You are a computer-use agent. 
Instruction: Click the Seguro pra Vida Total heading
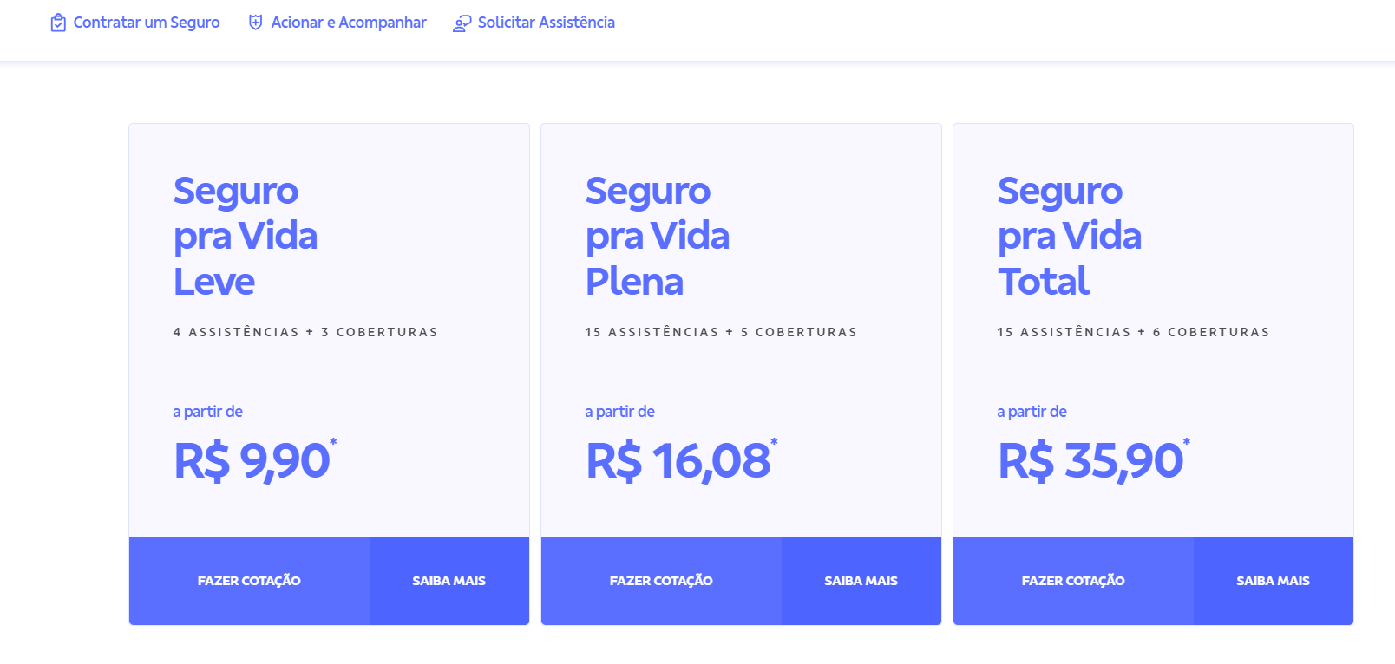click(1070, 236)
